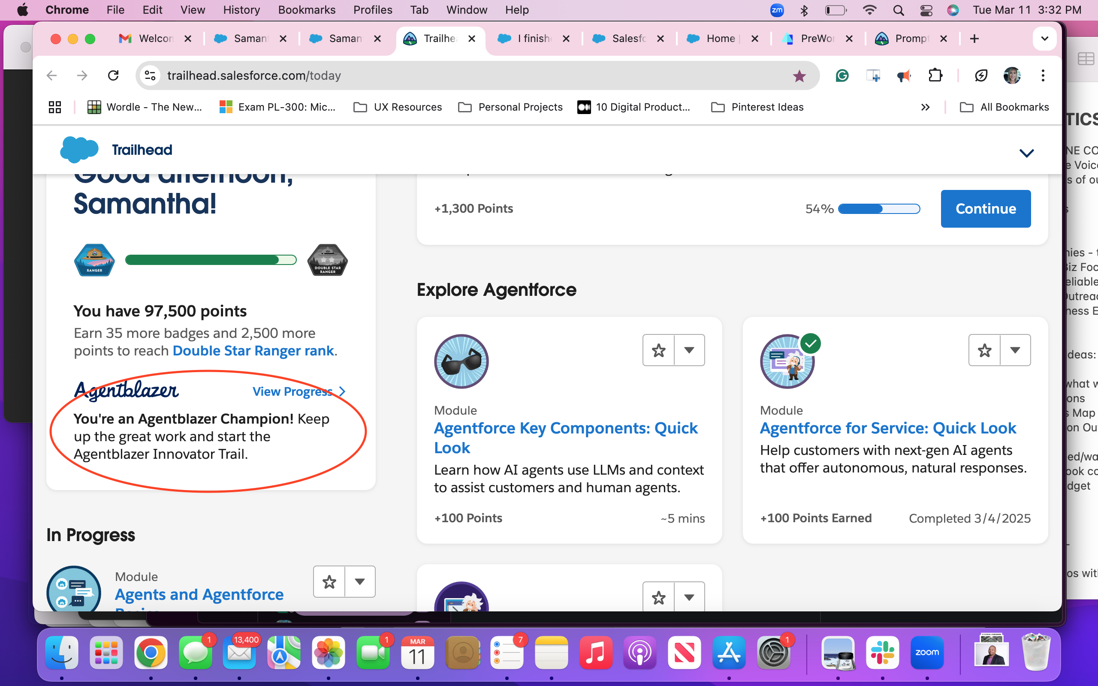Reload the Trailhead page
The image size is (1098, 686).
pyautogui.click(x=113, y=76)
